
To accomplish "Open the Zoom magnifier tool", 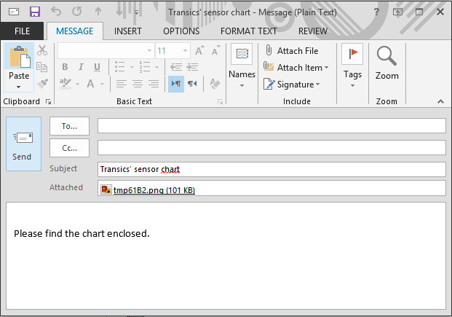I will pos(386,63).
